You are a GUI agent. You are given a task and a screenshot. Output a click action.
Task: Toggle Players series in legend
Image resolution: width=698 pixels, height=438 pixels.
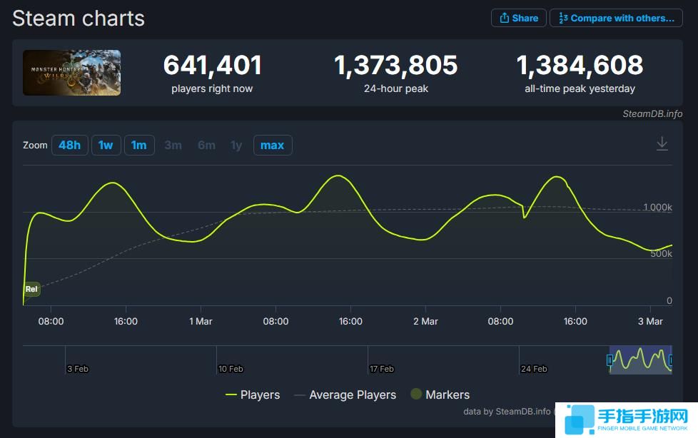point(253,394)
